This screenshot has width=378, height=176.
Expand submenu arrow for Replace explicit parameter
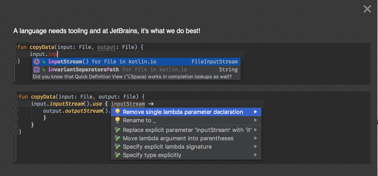pyautogui.click(x=256, y=130)
